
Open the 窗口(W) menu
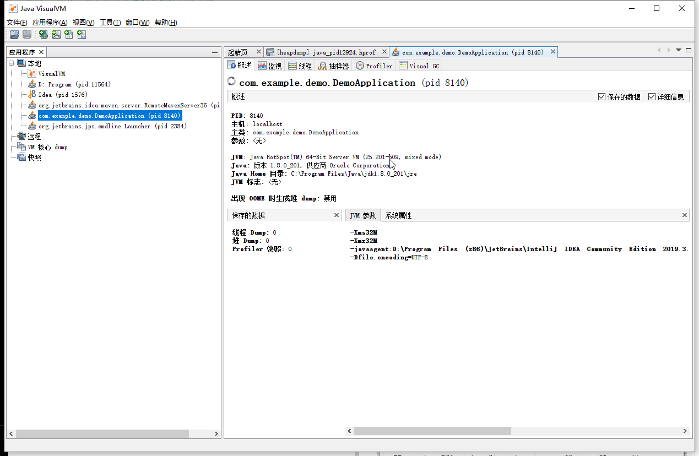click(137, 23)
